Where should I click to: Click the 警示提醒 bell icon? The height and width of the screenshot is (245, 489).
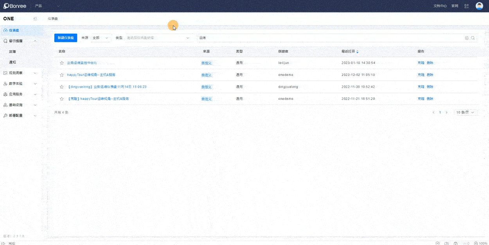click(x=5, y=41)
